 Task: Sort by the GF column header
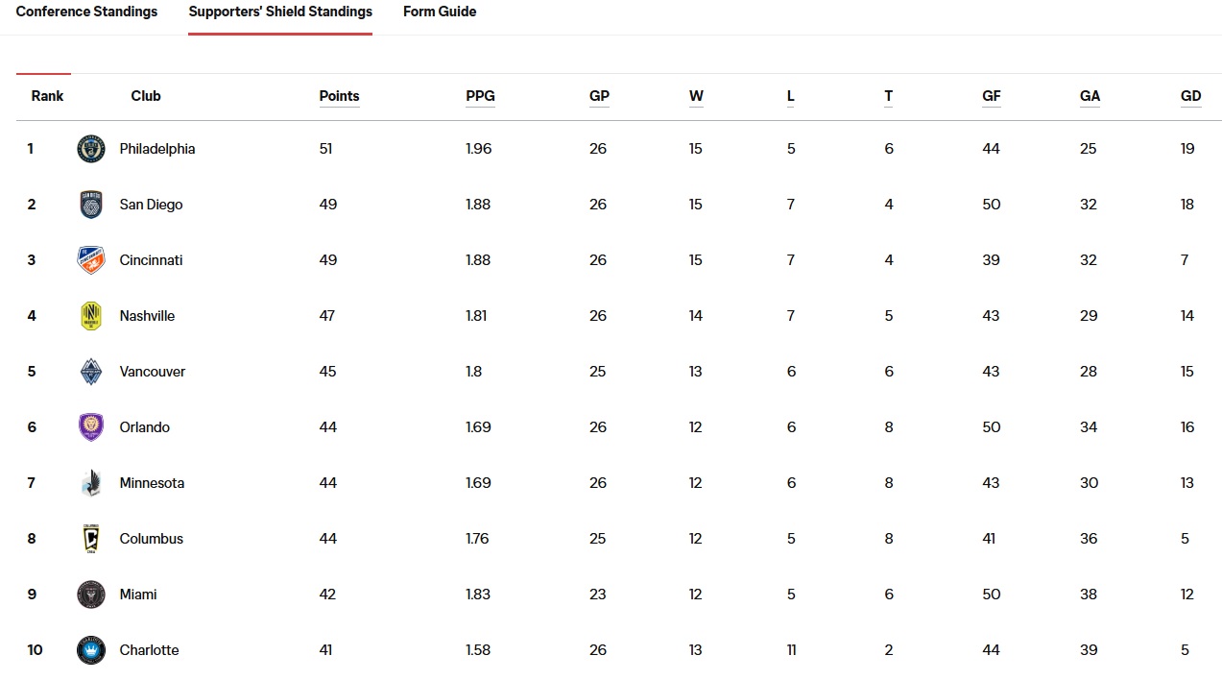[x=992, y=96]
